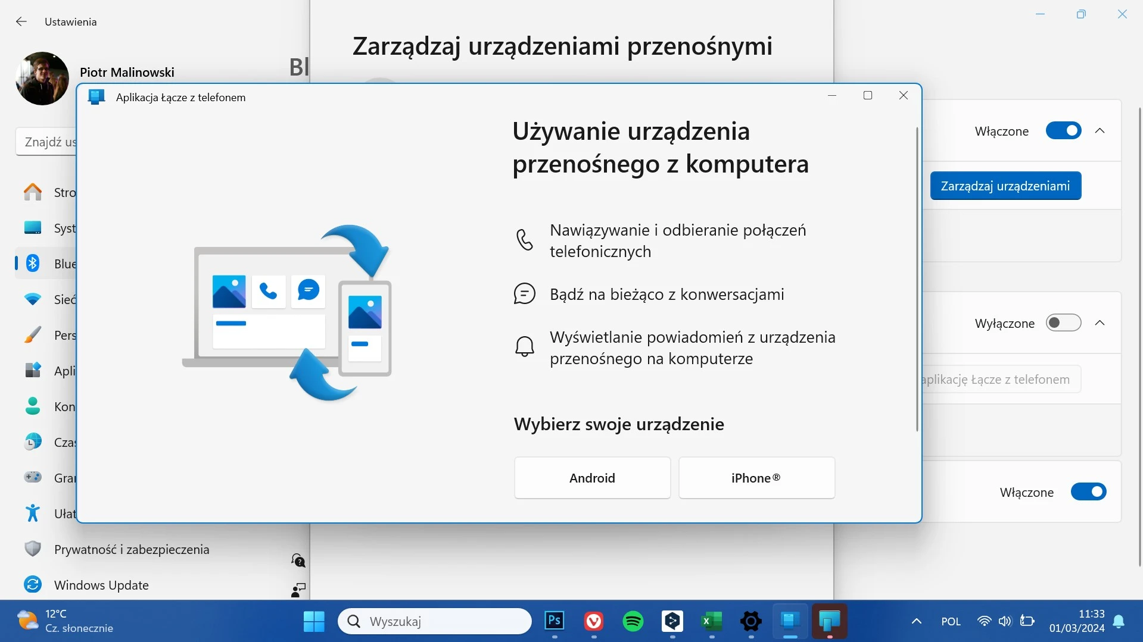Go to Windows Update settings page
1143x642 pixels.
click(101, 585)
